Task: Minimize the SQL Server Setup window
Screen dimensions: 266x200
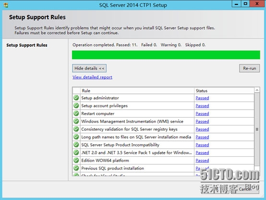Action: 237,4
